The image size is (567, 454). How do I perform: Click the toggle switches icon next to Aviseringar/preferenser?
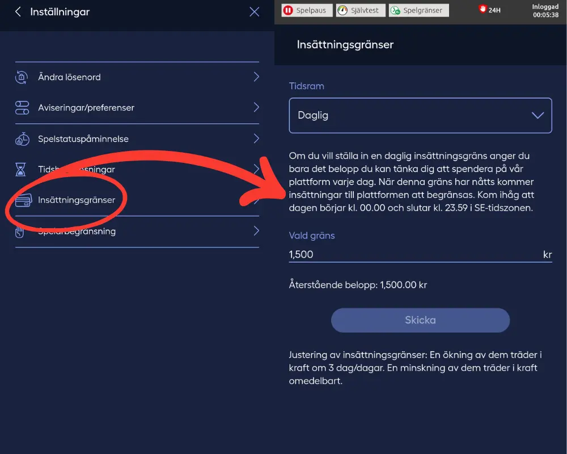click(22, 107)
